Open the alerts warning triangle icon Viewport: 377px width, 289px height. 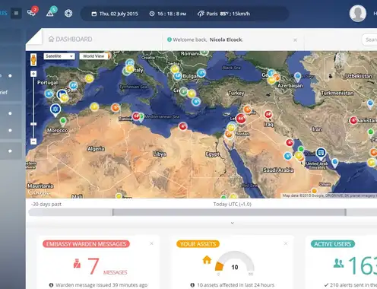point(51,12)
